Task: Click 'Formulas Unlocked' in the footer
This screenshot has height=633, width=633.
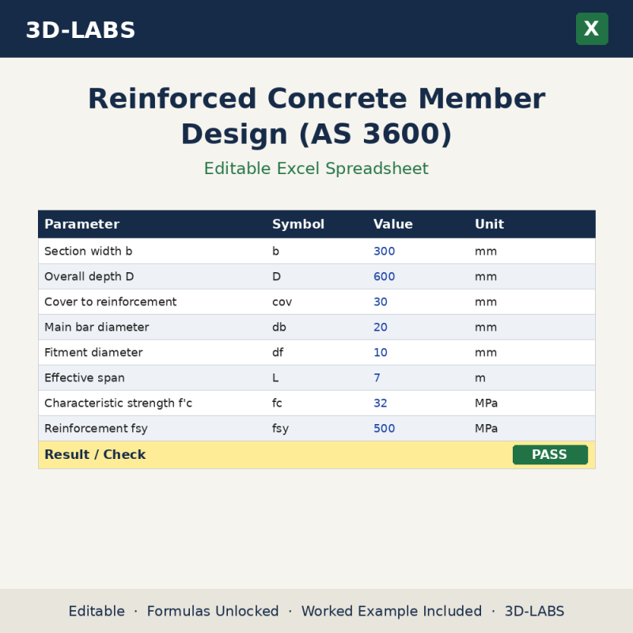Action: click(x=213, y=611)
